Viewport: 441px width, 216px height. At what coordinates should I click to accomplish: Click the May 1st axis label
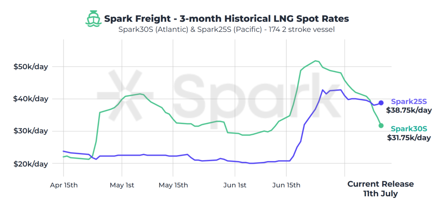coord(122,186)
